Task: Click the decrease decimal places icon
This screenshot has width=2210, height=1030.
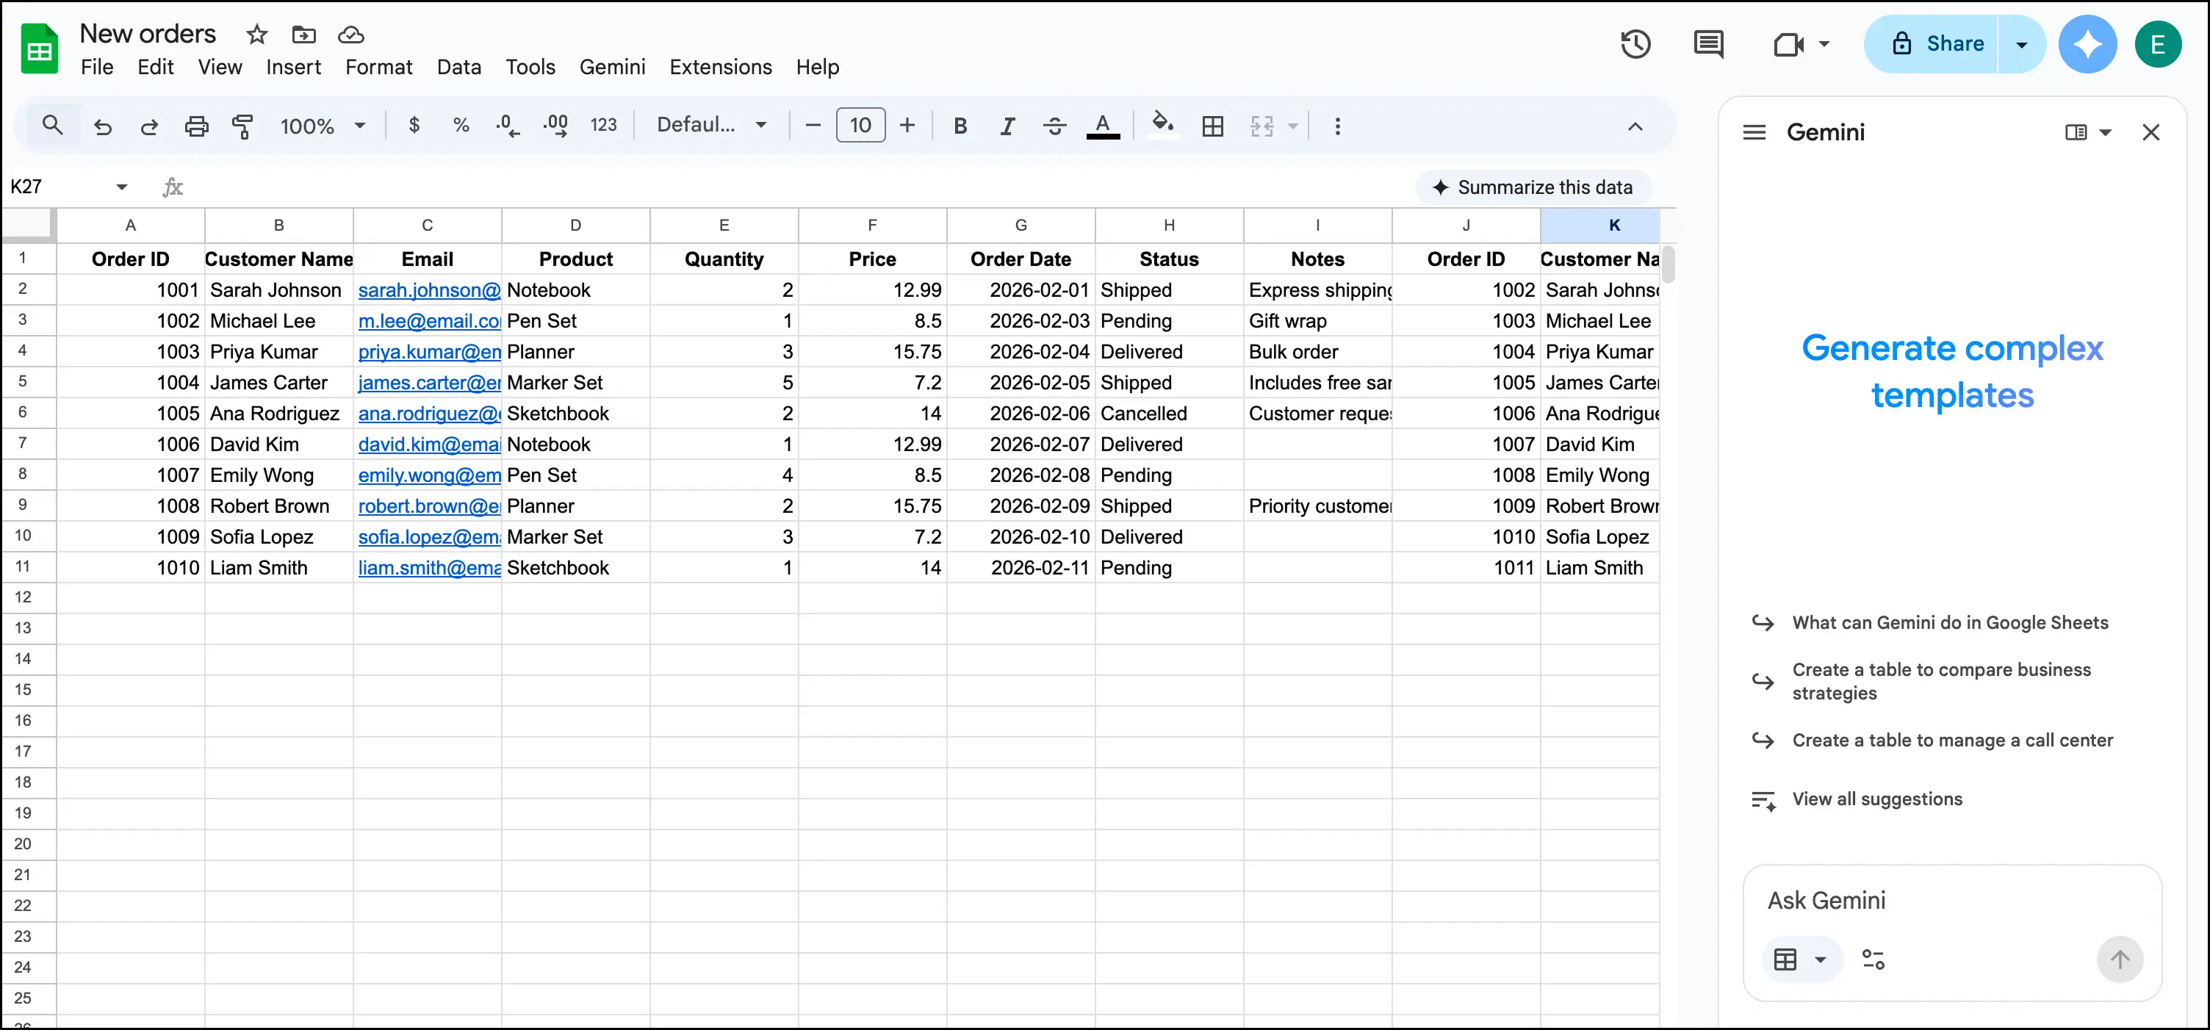Action: 507,125
